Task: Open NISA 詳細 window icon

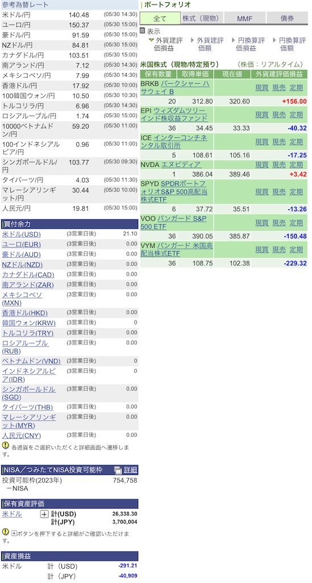Action: tap(118, 470)
